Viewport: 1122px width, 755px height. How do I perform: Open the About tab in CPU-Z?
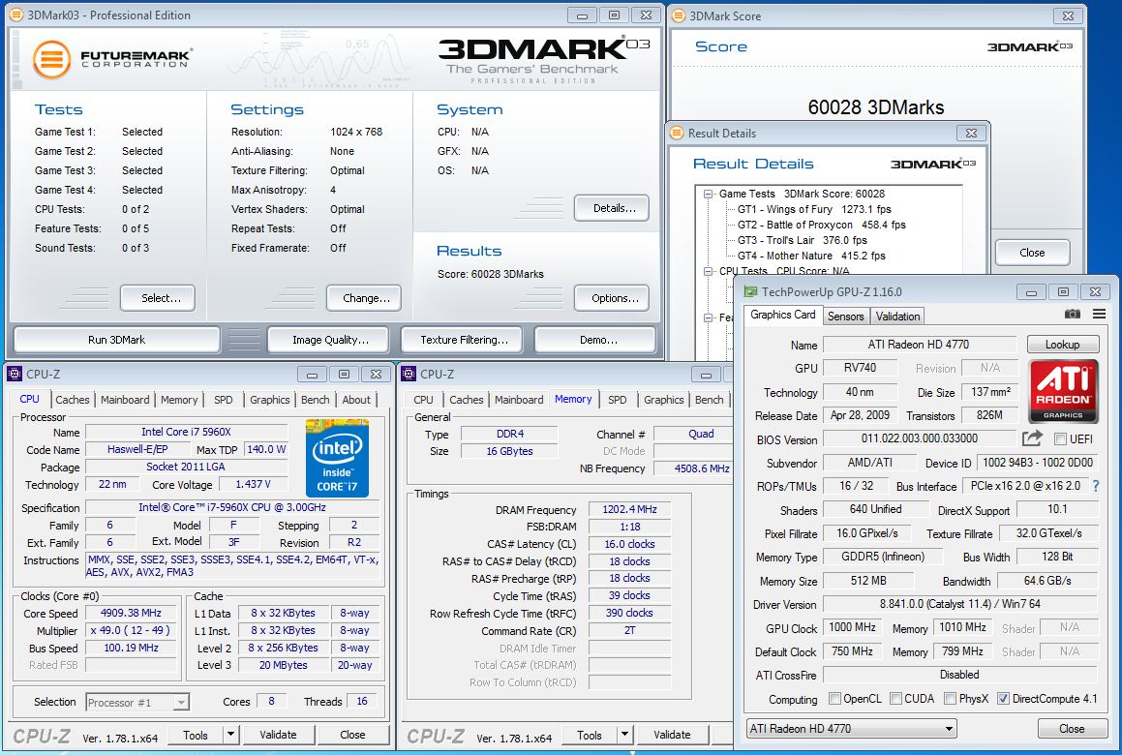(x=356, y=400)
